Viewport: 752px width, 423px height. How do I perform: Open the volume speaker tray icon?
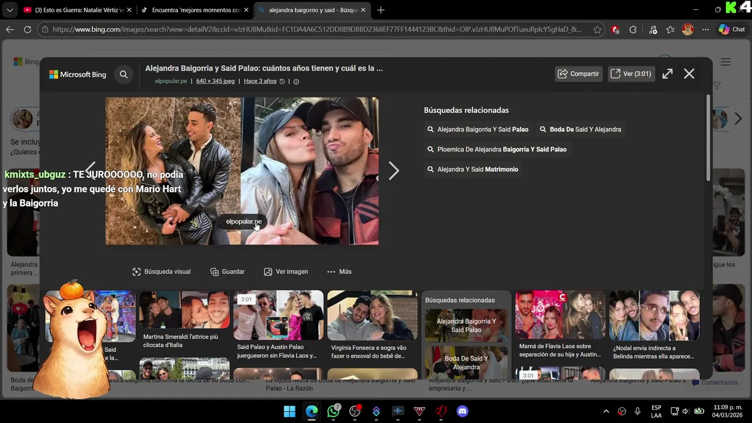(x=686, y=411)
